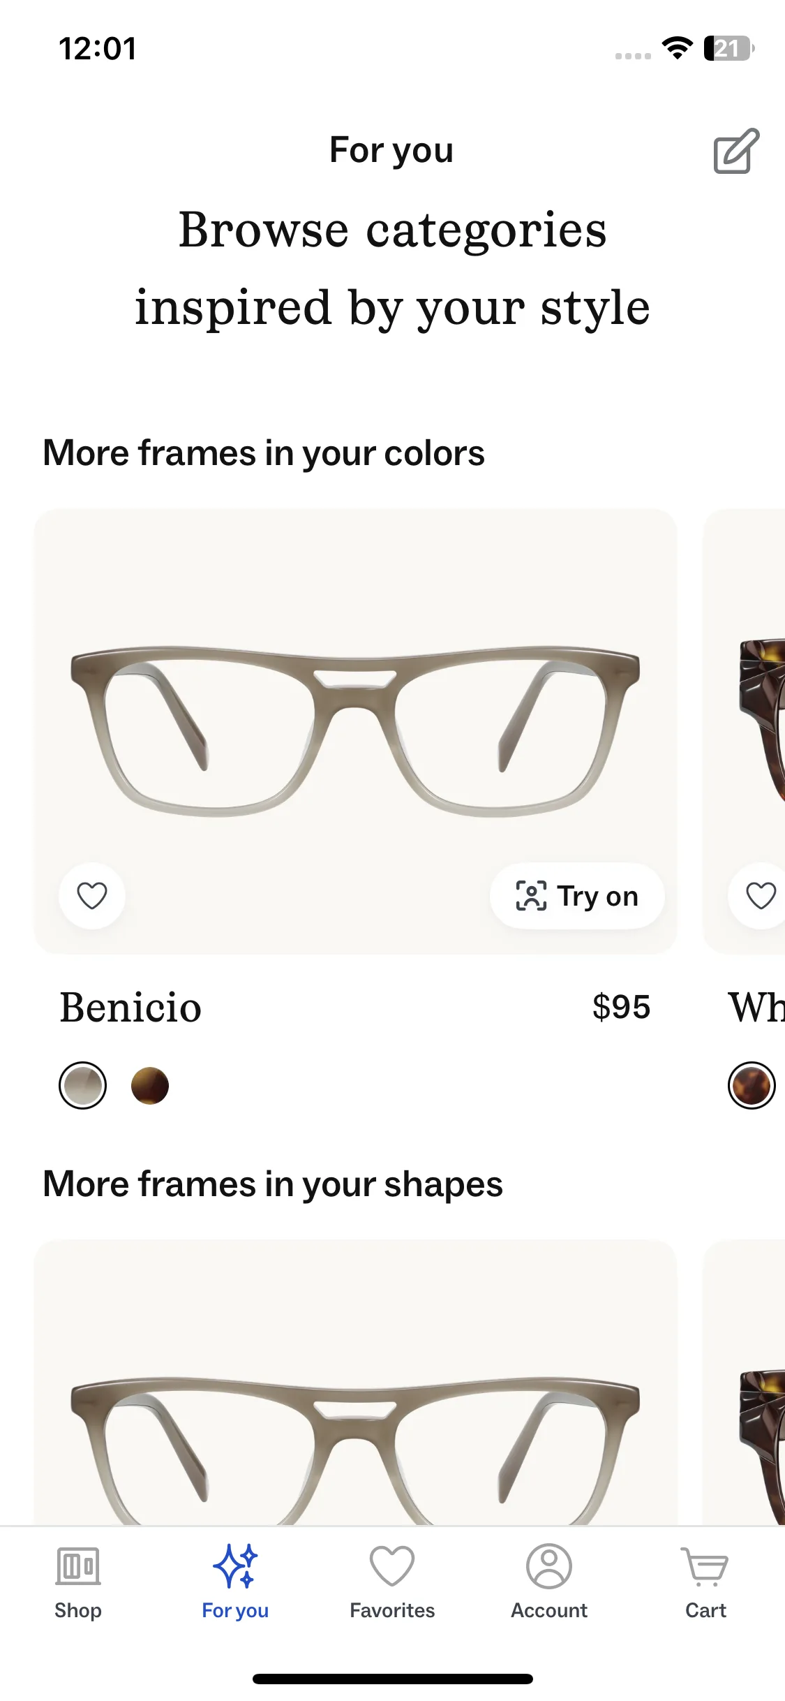Tap the Benicio product name
The height and width of the screenshot is (1701, 785).
[130, 1008]
